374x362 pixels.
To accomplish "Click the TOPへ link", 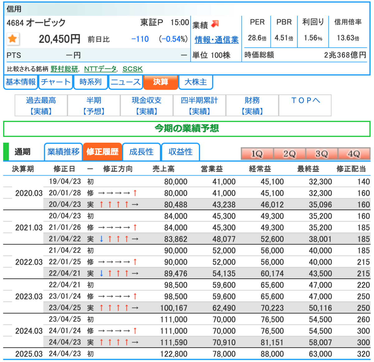I will [x=305, y=100].
